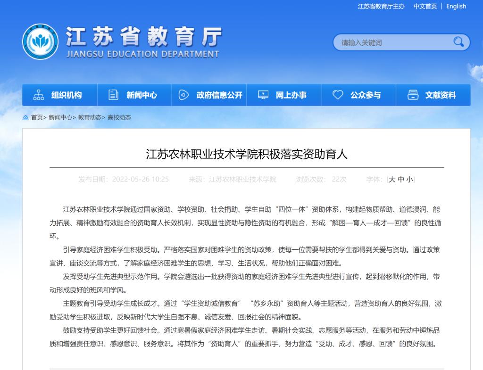Image resolution: width=483 pixels, height=370 pixels.
Task: Go to 新闻中心 in the breadcrumb
Action: [x=60, y=117]
